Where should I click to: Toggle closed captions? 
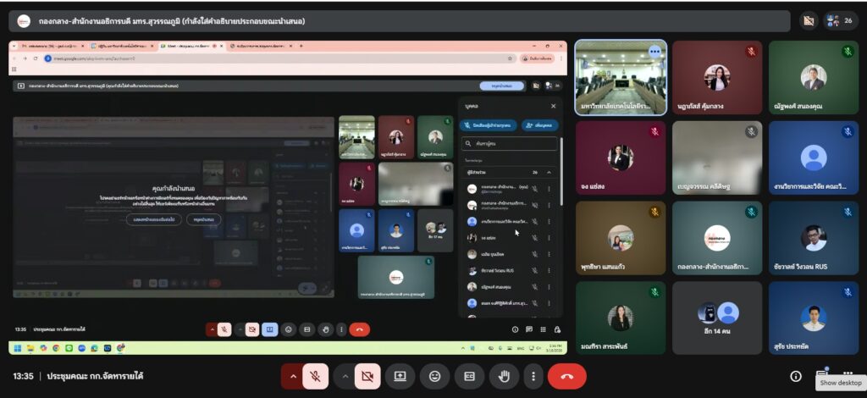[x=469, y=376]
